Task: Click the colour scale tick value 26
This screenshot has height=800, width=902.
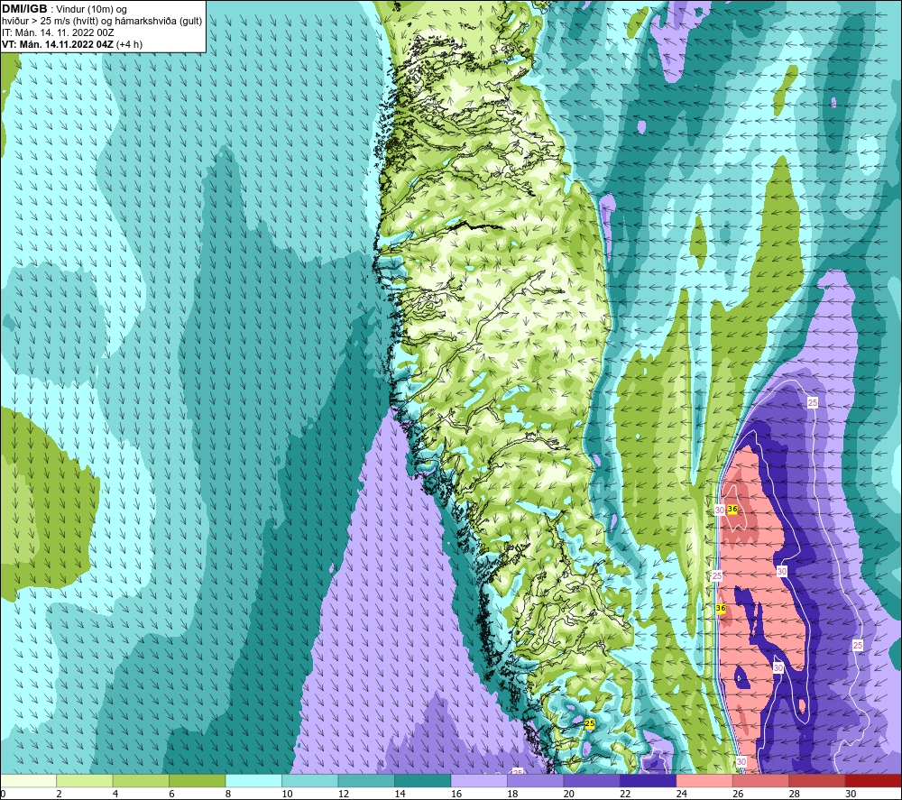Action: [738, 795]
